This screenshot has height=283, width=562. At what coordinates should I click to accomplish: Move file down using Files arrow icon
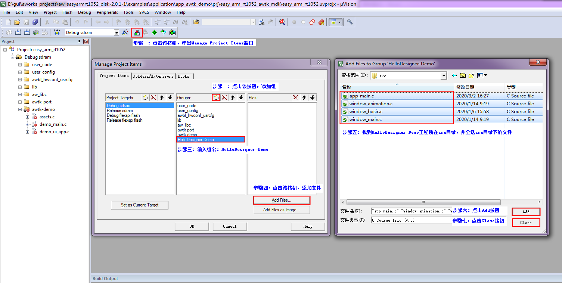(313, 97)
